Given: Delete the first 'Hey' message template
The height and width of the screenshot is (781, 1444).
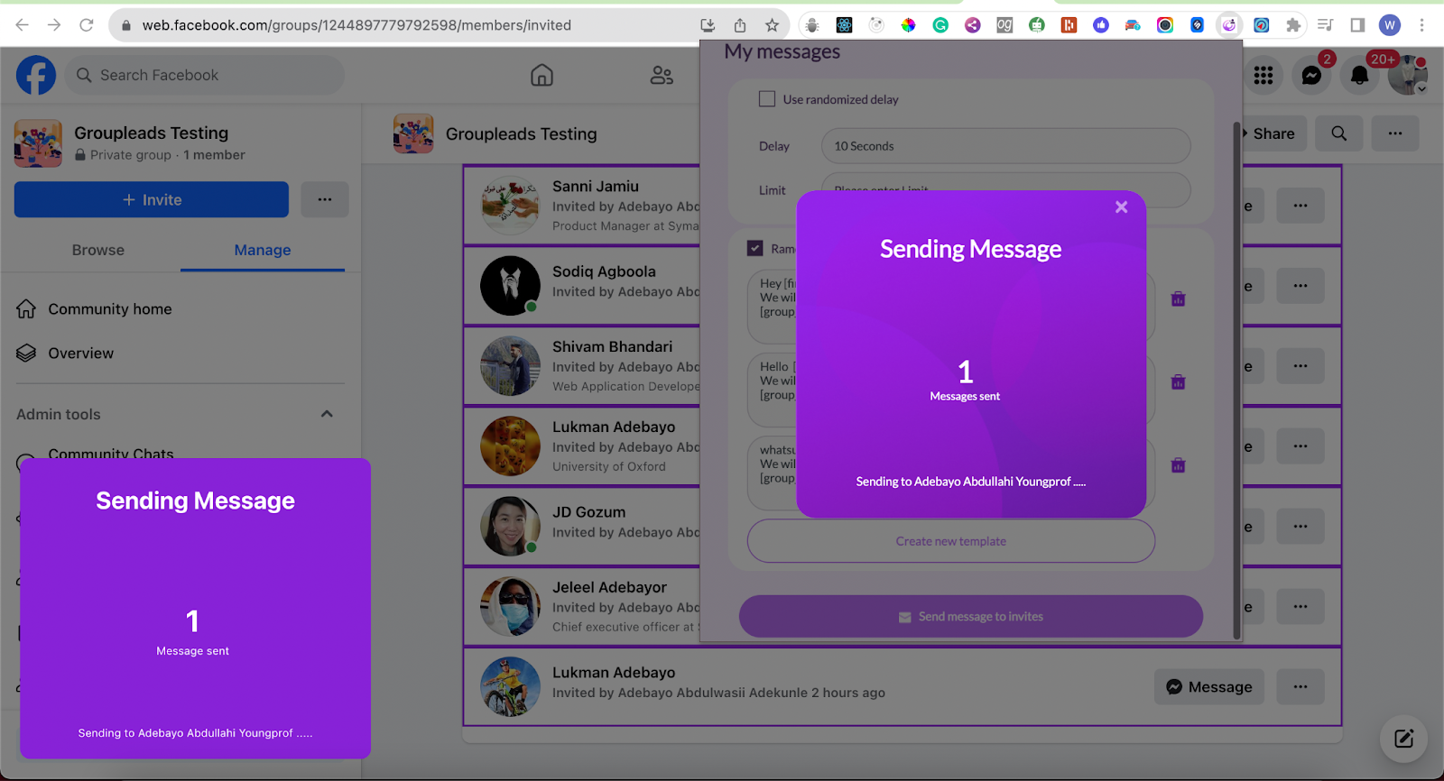Looking at the screenshot, I should (1178, 299).
